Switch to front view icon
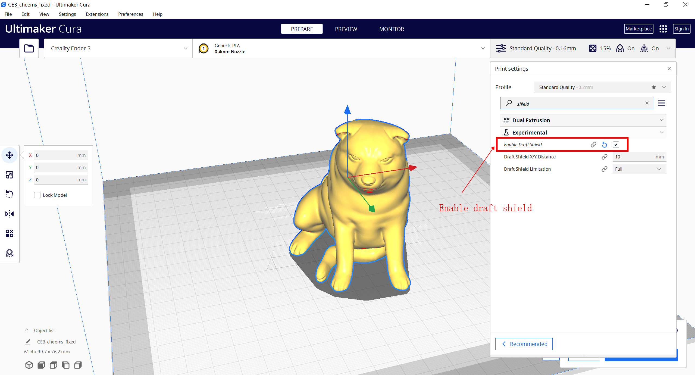This screenshot has height=375, width=695. click(41, 365)
